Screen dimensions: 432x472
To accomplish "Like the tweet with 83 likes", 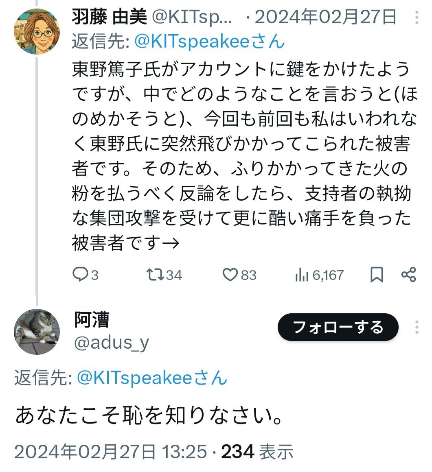I will tap(230, 275).
